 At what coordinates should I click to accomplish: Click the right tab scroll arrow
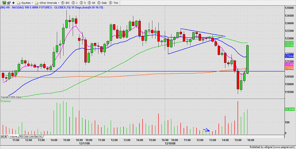click(6, 136)
